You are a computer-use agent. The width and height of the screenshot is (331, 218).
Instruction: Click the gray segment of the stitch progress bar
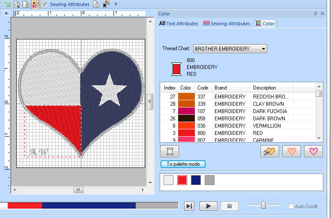tap(157, 206)
